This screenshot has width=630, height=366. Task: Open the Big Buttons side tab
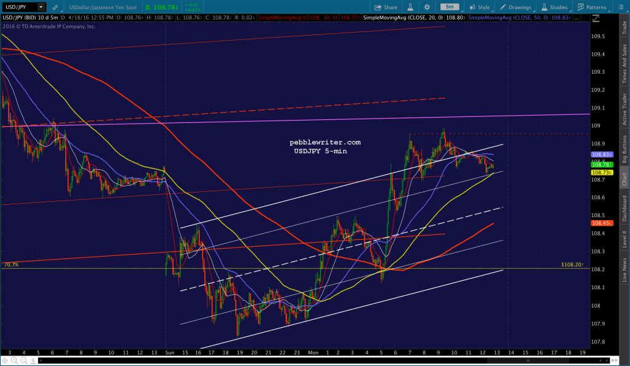[x=624, y=149]
